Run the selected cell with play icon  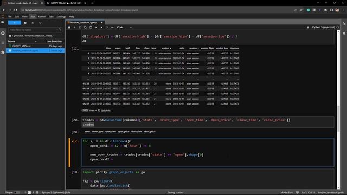pyautogui.click(x=96, y=27)
